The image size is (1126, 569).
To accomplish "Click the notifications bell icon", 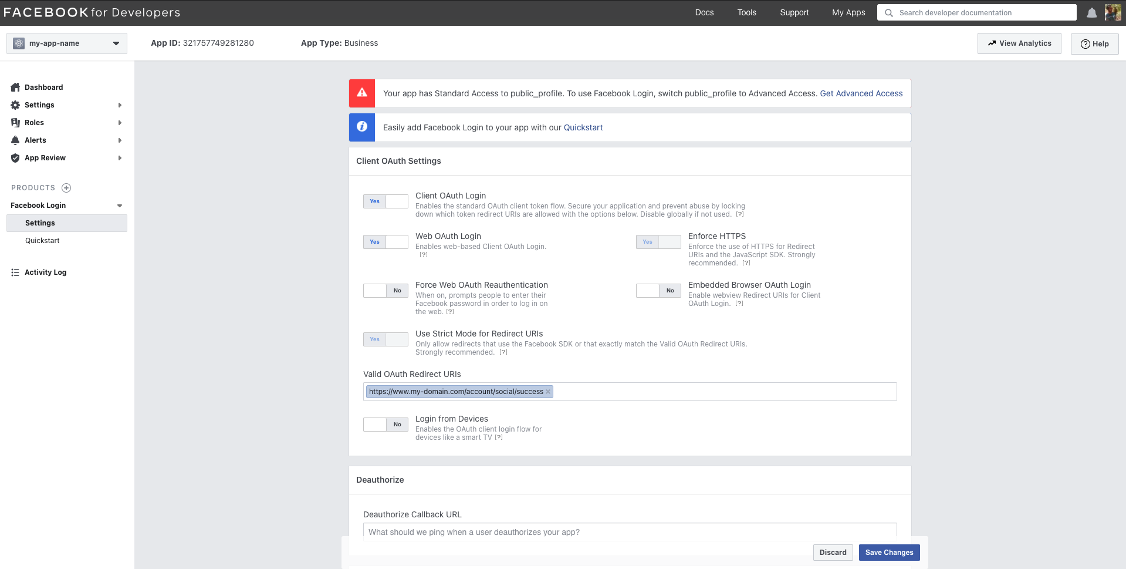I will tap(1091, 13).
